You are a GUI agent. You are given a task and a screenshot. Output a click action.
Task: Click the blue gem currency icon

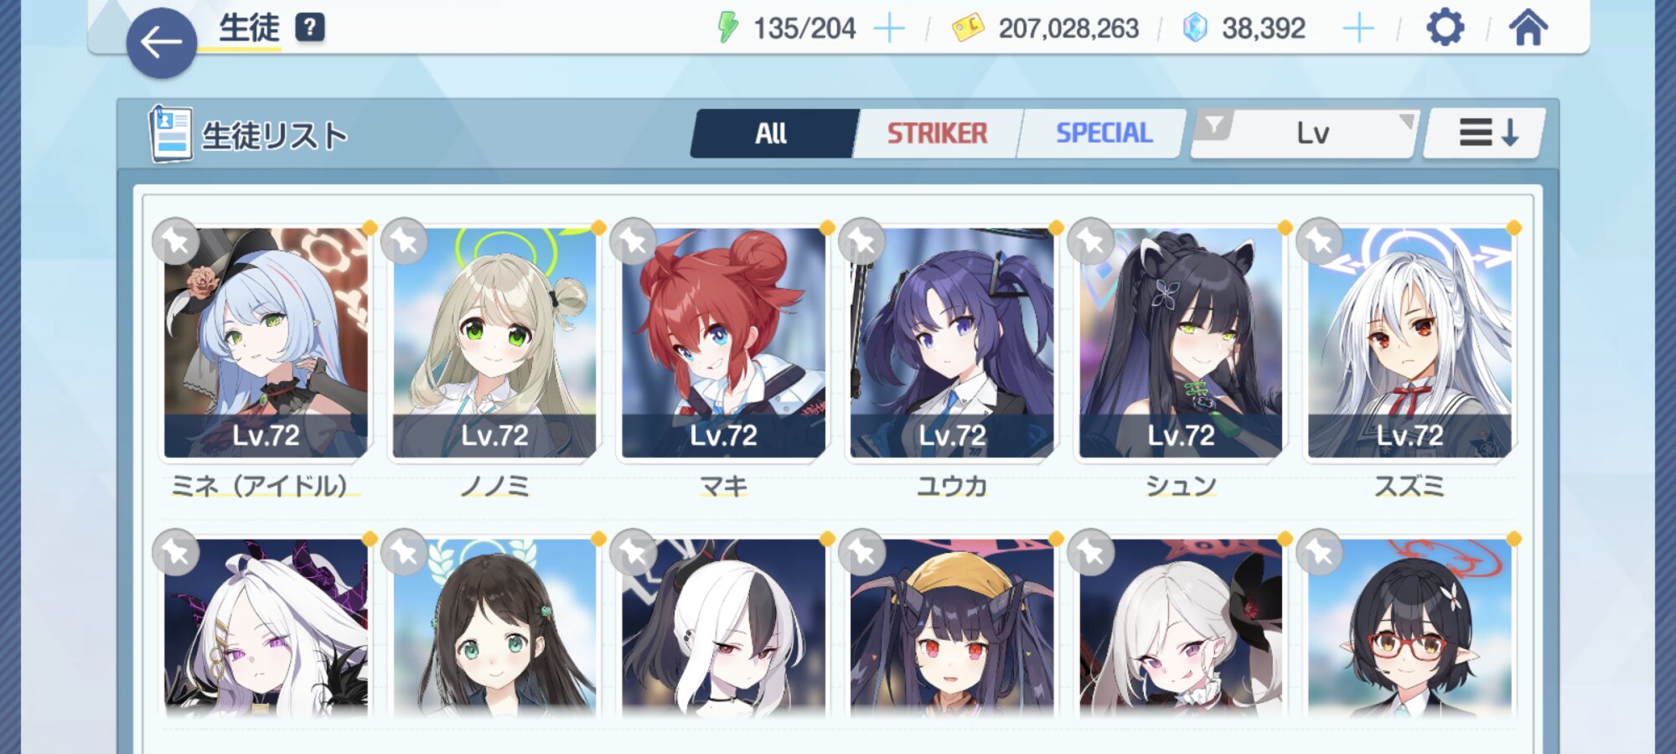(1194, 28)
